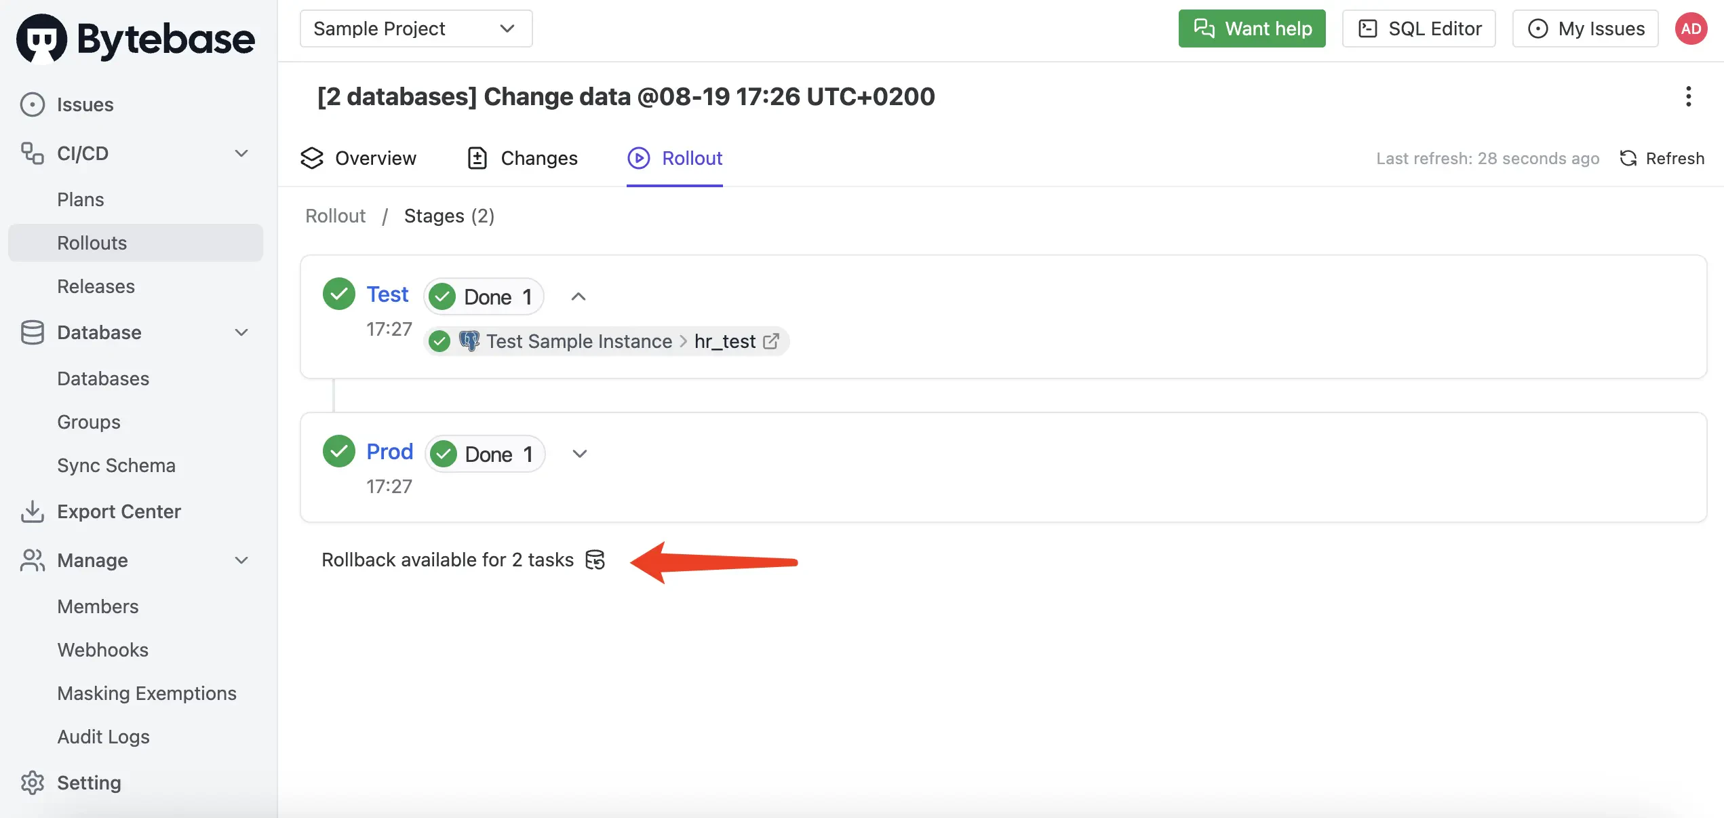The image size is (1724, 818).
Task: Click the rollback database icon
Action: pos(595,560)
